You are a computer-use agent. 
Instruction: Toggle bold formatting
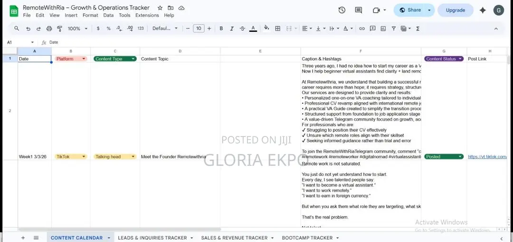click(x=221, y=29)
